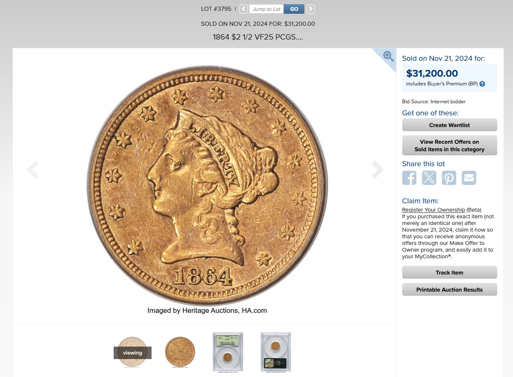Click the Track Item button

450,272
